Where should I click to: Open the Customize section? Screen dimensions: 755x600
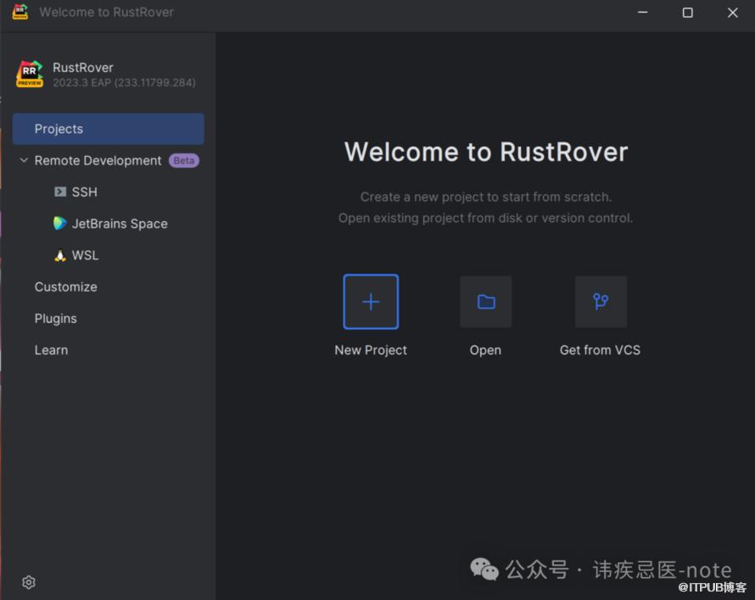(x=66, y=287)
